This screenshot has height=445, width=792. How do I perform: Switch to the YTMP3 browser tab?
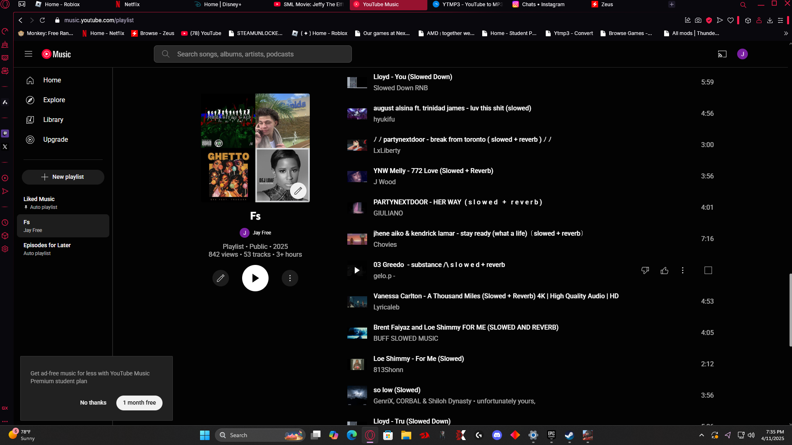click(x=467, y=5)
